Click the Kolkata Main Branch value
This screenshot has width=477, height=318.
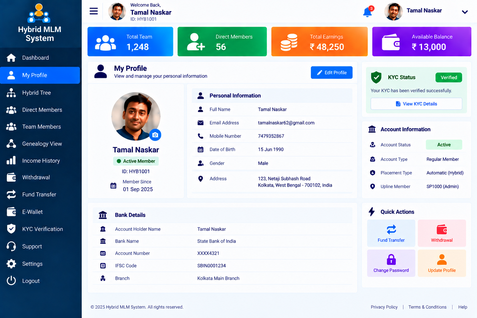point(218,278)
